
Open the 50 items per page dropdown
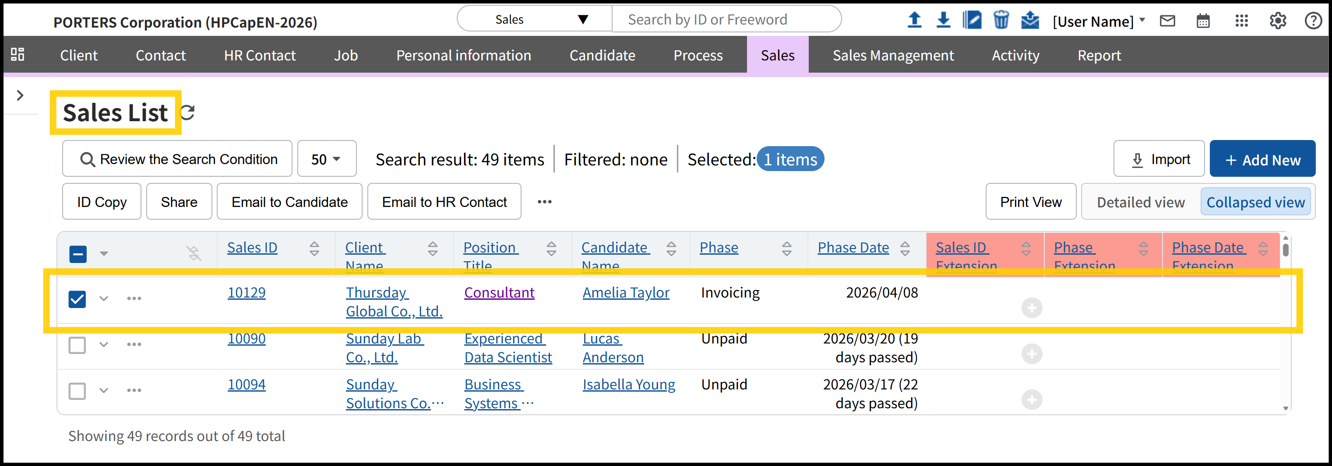pyautogui.click(x=326, y=159)
